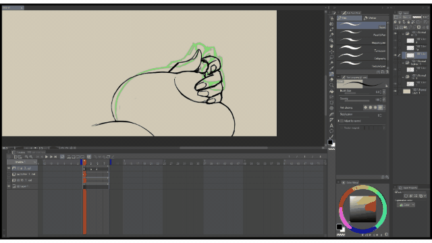Image resolution: width=432 pixels, height=243 pixels.
Task: Select the Move layer tool
Action: (x=331, y=51)
